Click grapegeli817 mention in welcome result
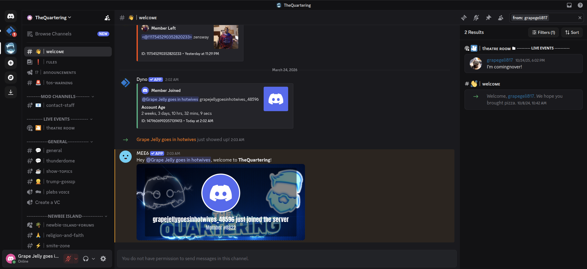The width and height of the screenshot is (587, 269). 521,96
